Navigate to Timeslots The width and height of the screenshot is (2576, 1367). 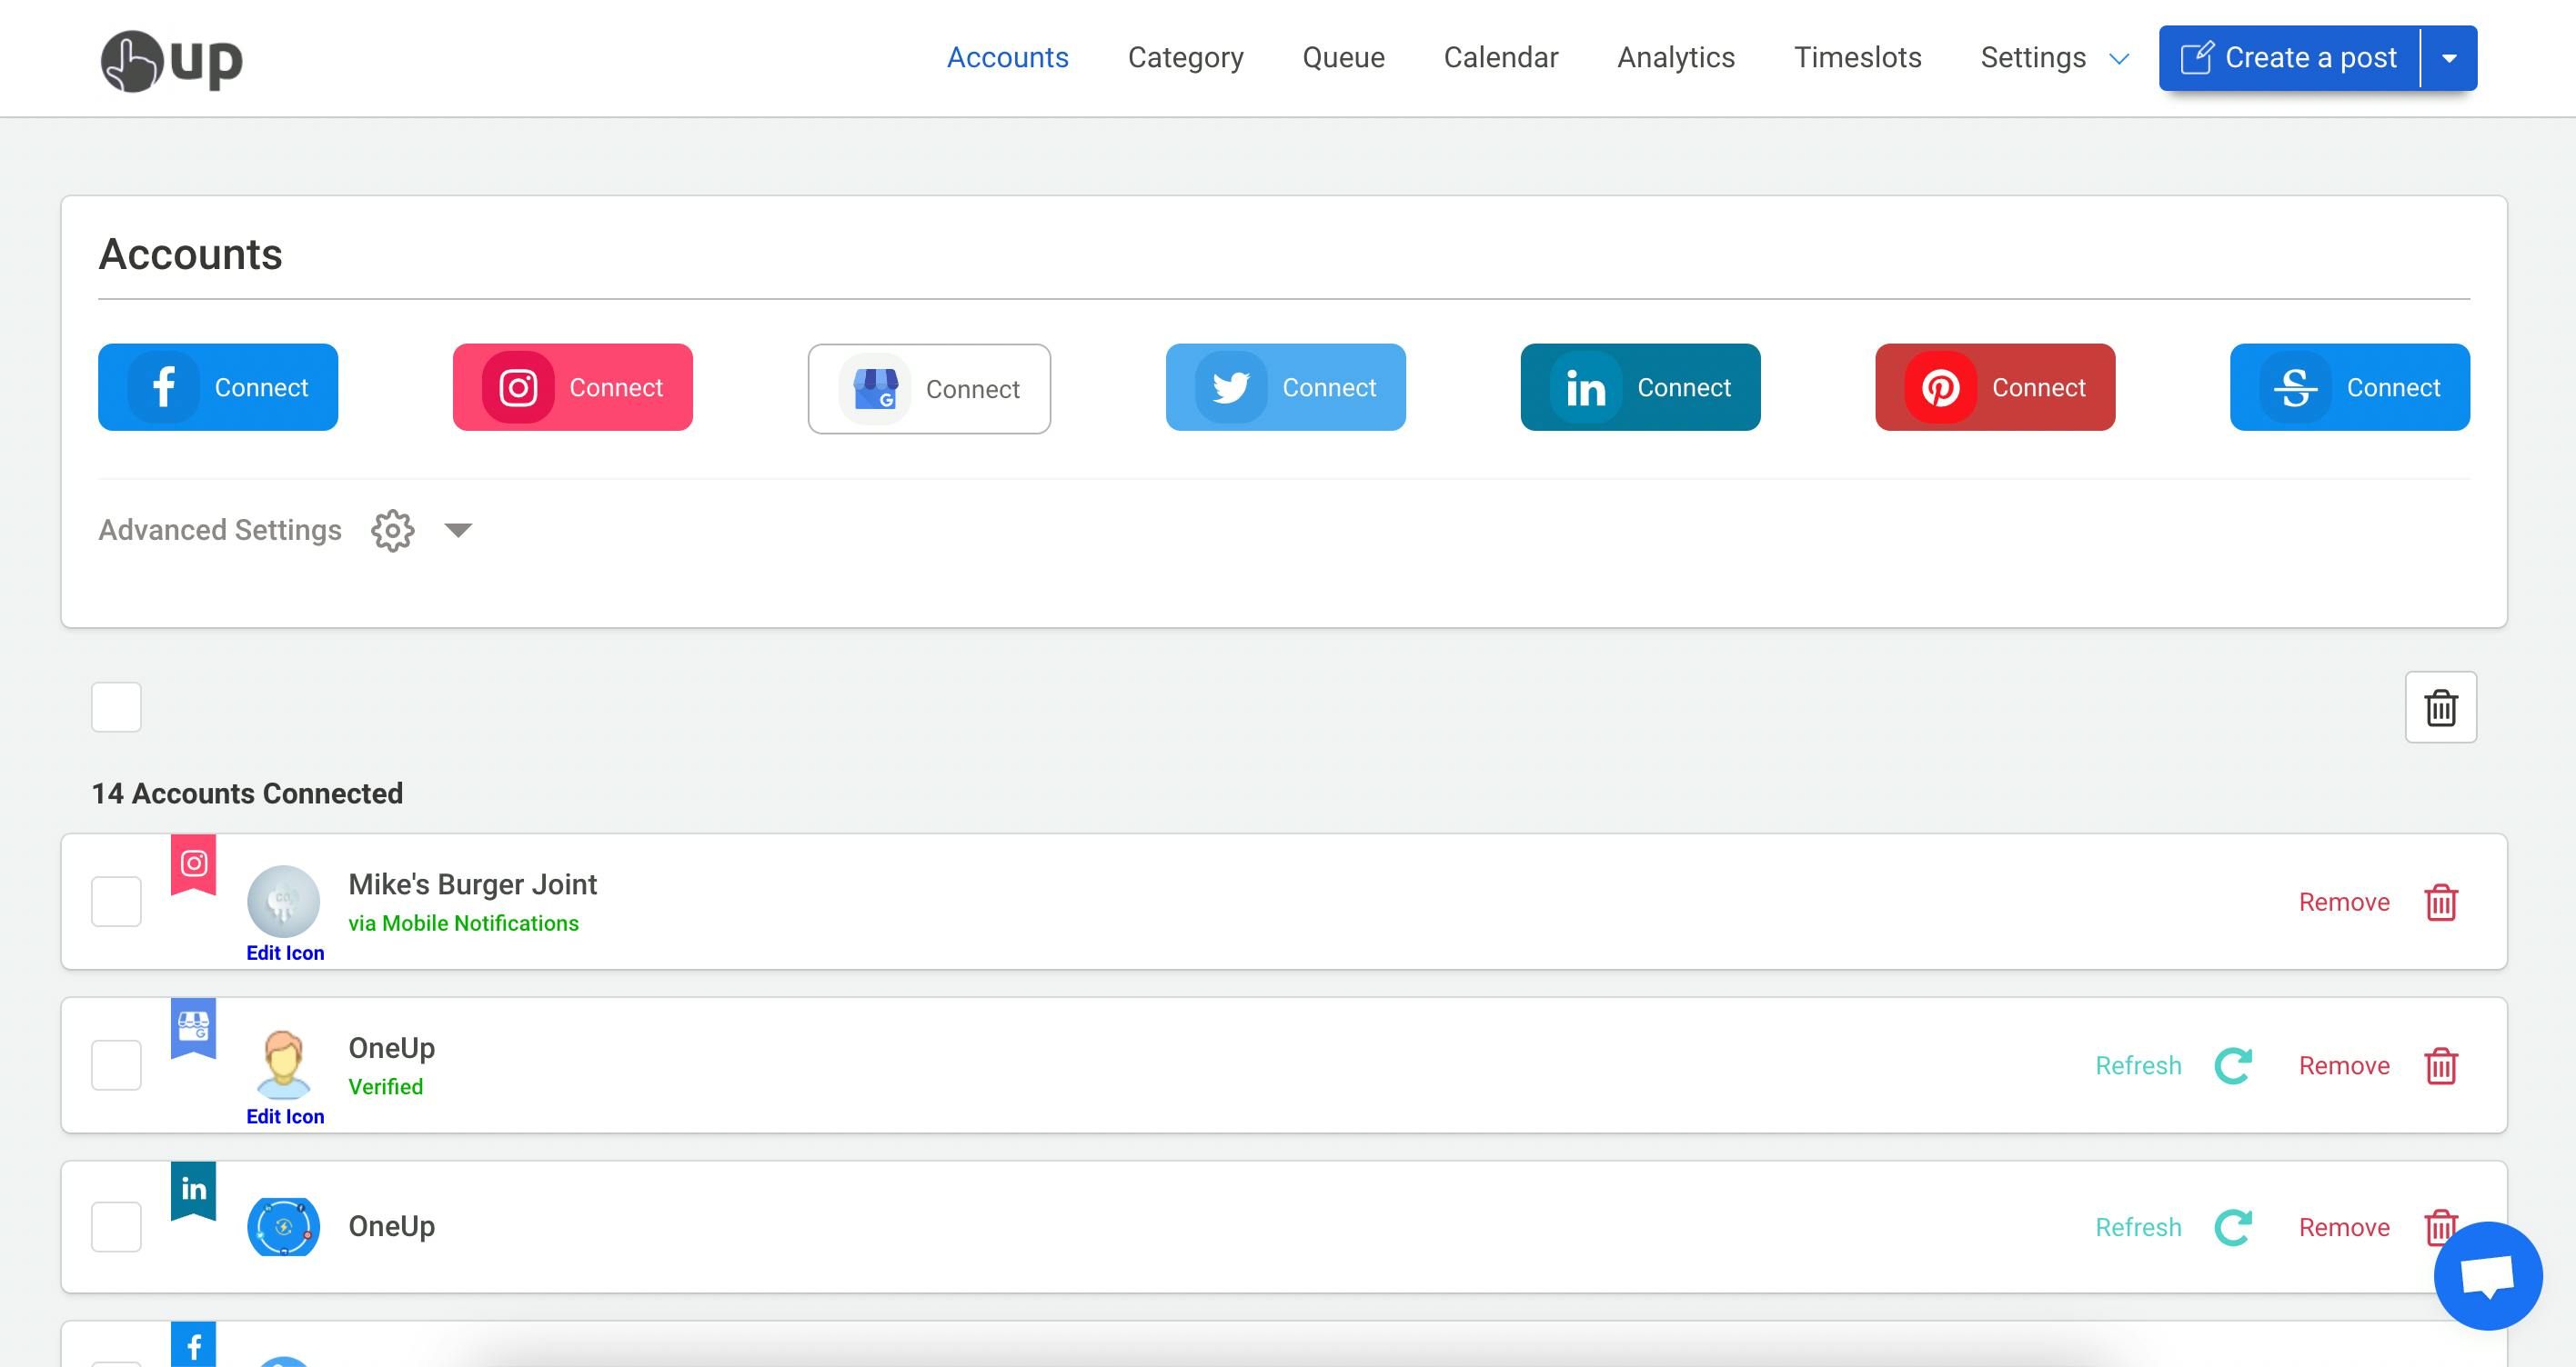[1858, 58]
